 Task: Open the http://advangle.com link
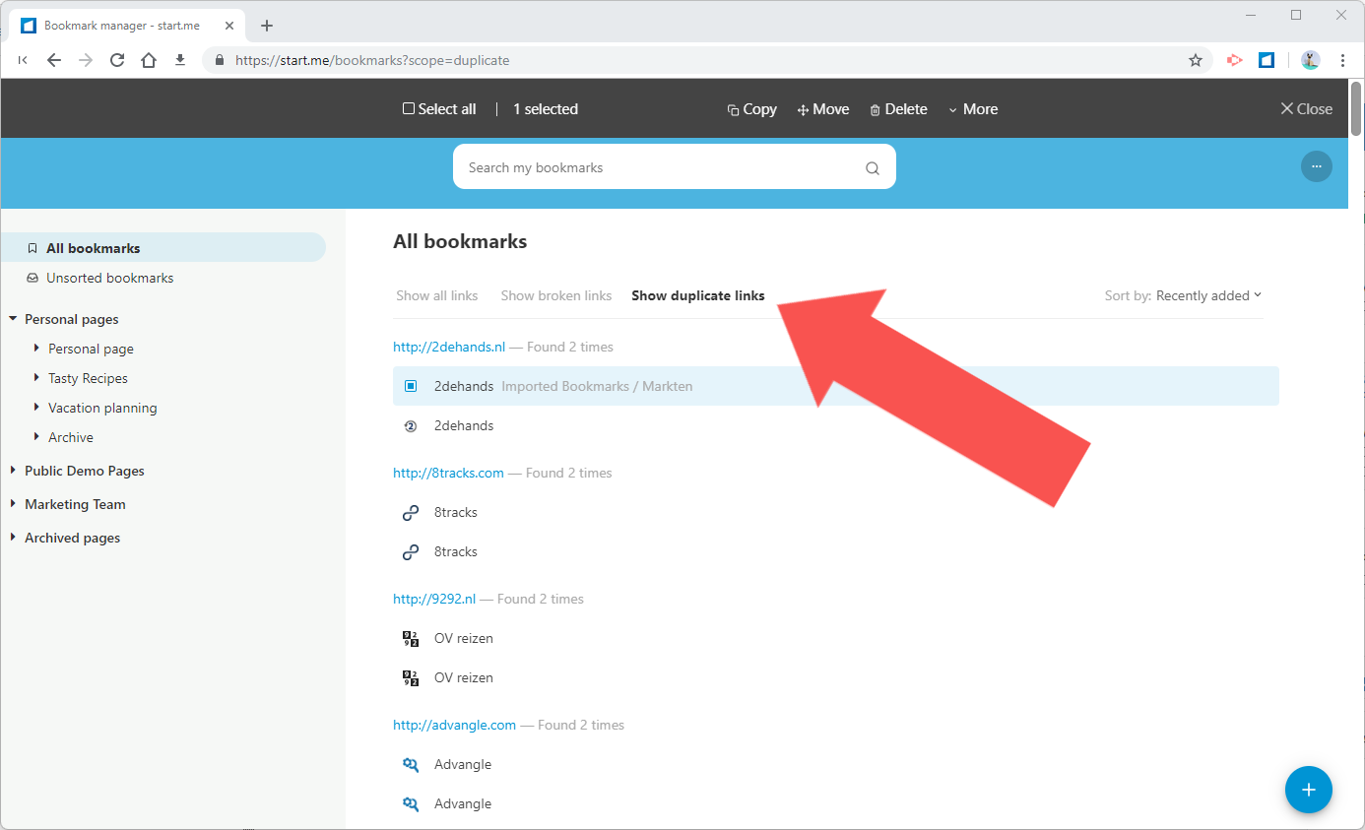(x=454, y=725)
